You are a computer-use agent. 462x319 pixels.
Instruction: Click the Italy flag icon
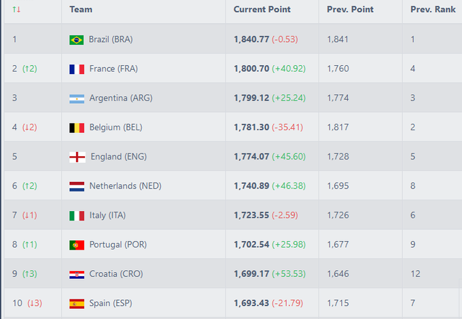[x=77, y=216]
